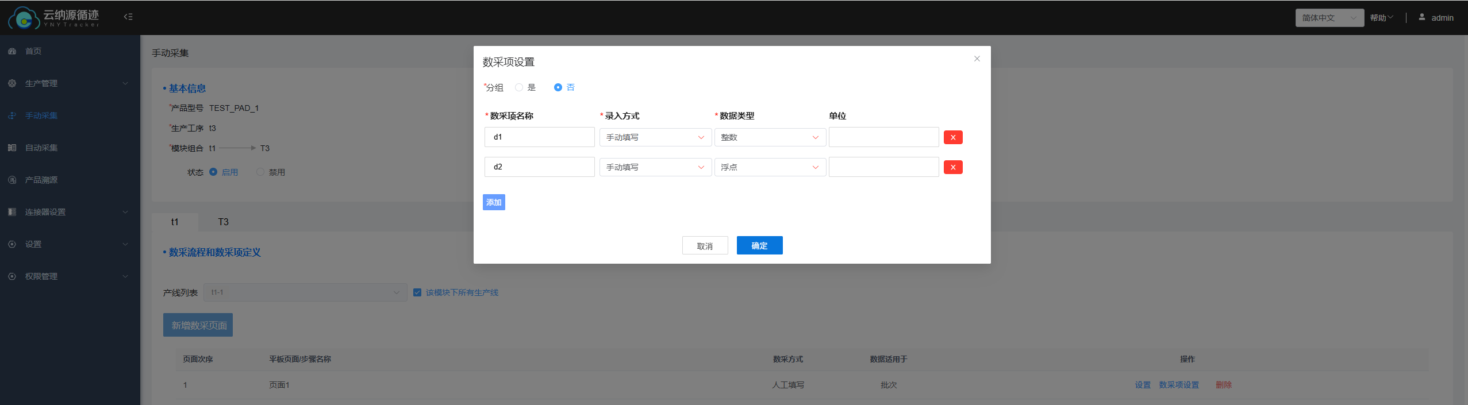The image size is (1468, 405).
Task: Select 否 for the 分组 option
Action: click(558, 87)
